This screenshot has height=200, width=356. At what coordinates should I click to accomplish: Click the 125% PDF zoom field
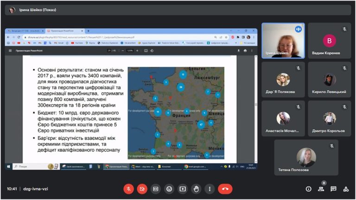(x=130, y=50)
